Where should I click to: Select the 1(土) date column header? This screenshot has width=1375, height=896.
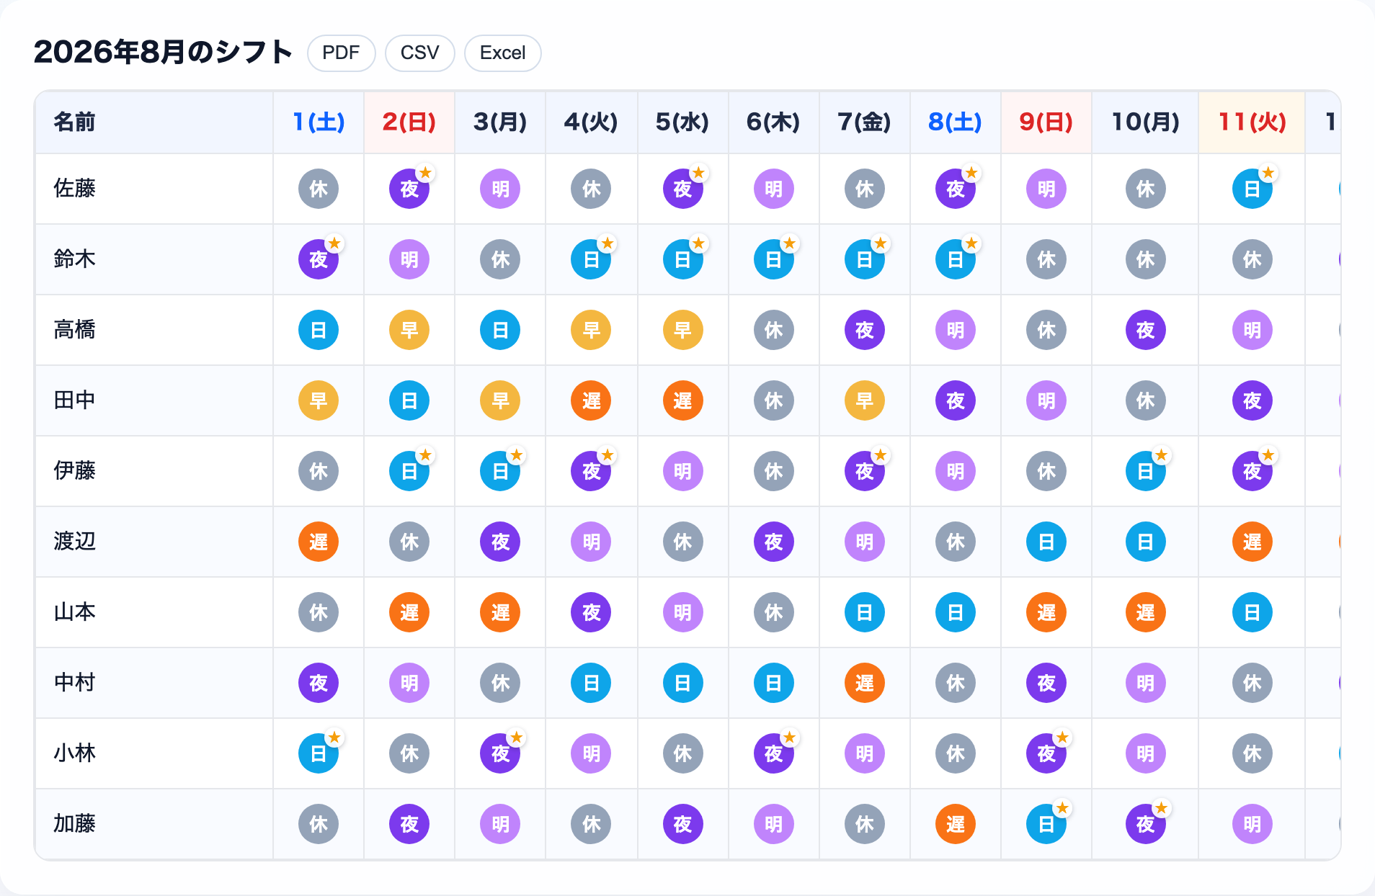[x=319, y=122]
